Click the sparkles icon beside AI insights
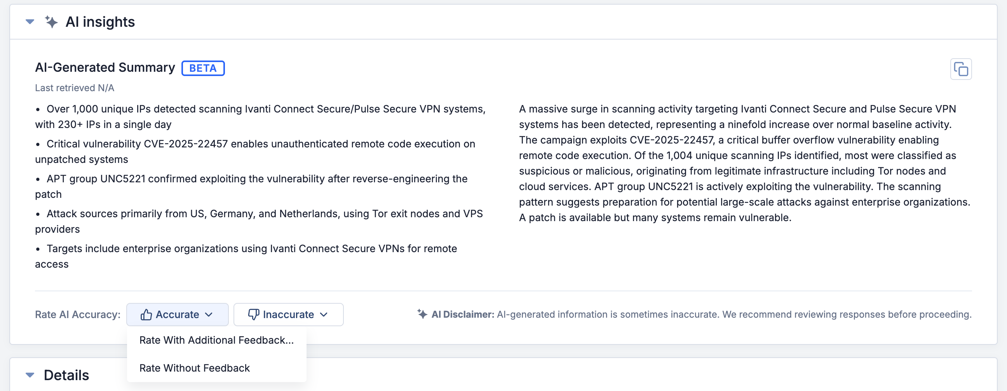Viewport: 1007px width, 391px height. (x=51, y=22)
